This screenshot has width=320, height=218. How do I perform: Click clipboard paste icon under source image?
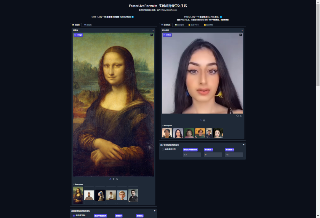[x=117, y=179]
